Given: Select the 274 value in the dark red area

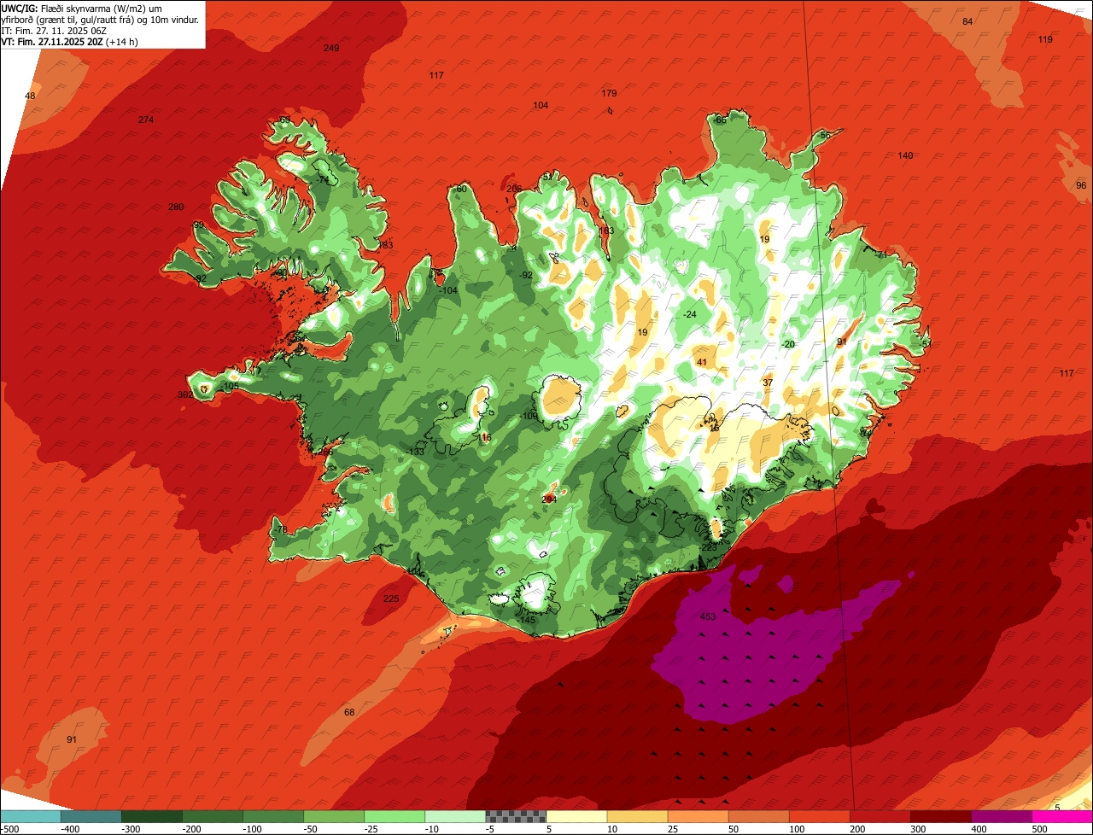Looking at the screenshot, I should coord(146,120).
